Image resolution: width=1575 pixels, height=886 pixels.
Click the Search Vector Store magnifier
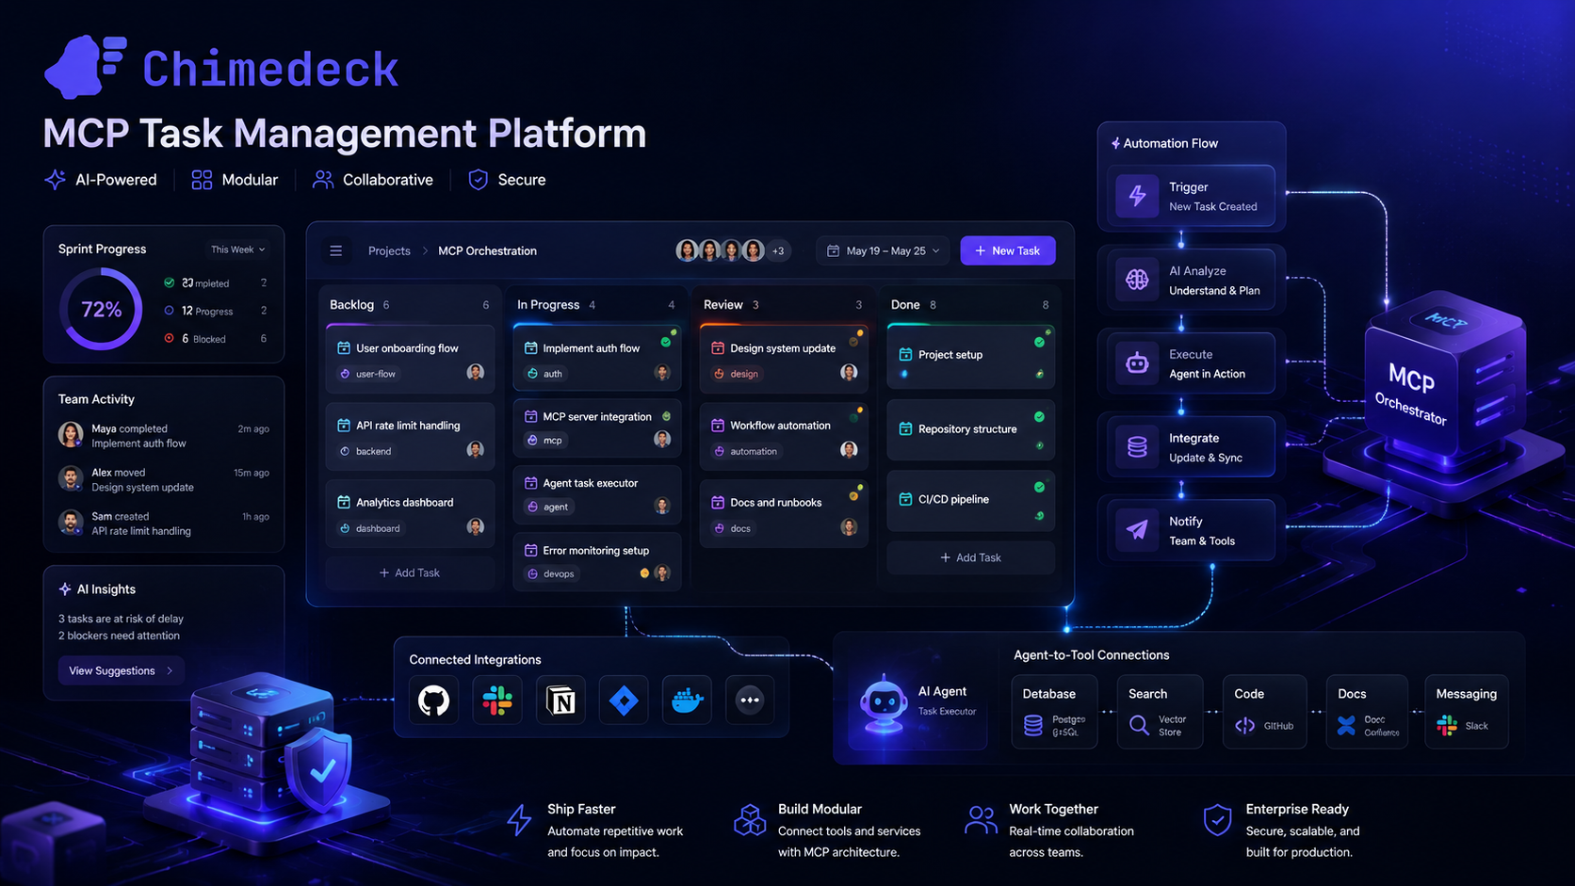(1139, 725)
